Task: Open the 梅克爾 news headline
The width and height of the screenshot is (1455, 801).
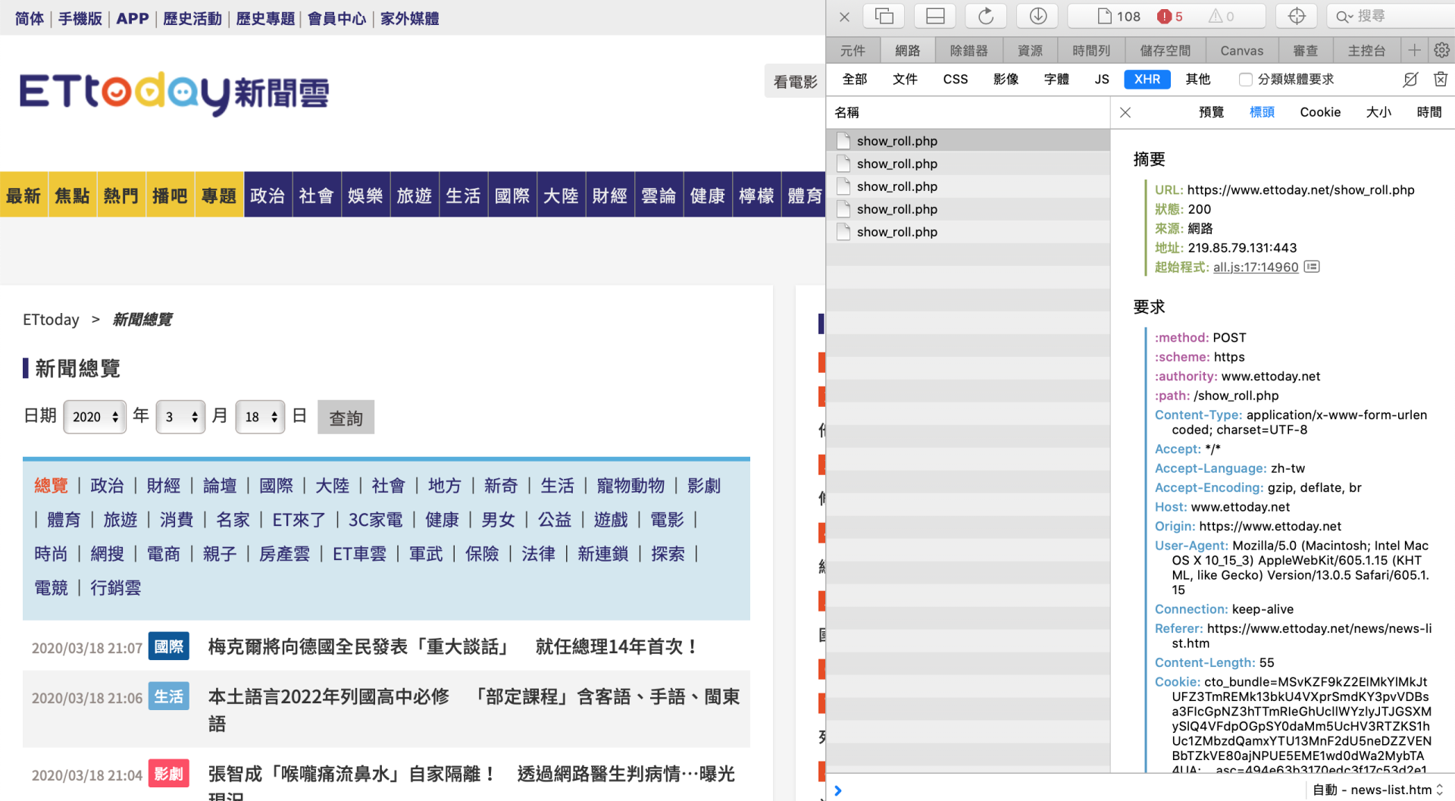Action: tap(453, 646)
